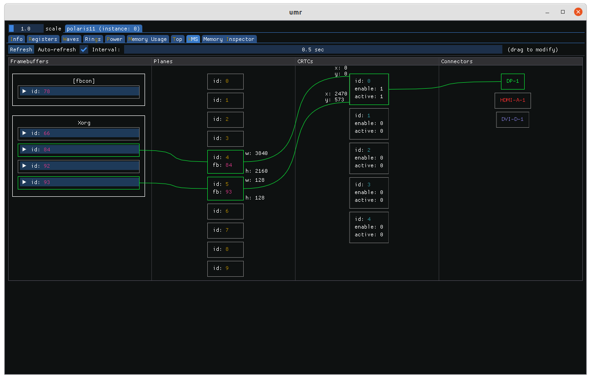This screenshot has height=379, width=591.
Task: Switch to the Top tab
Action: 178,39
